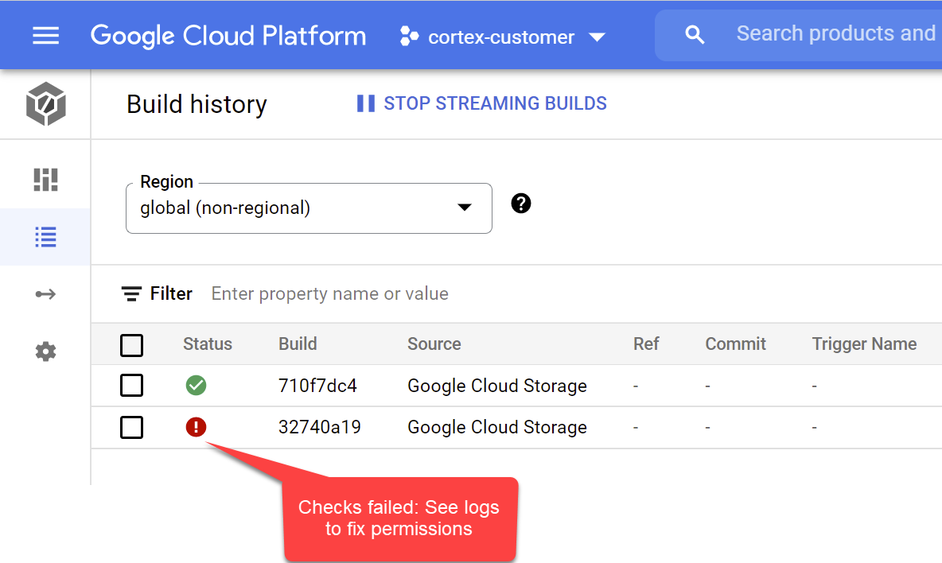Click the pause icon by Stop Streaming Builds
This screenshot has height=563, width=942.
point(365,103)
